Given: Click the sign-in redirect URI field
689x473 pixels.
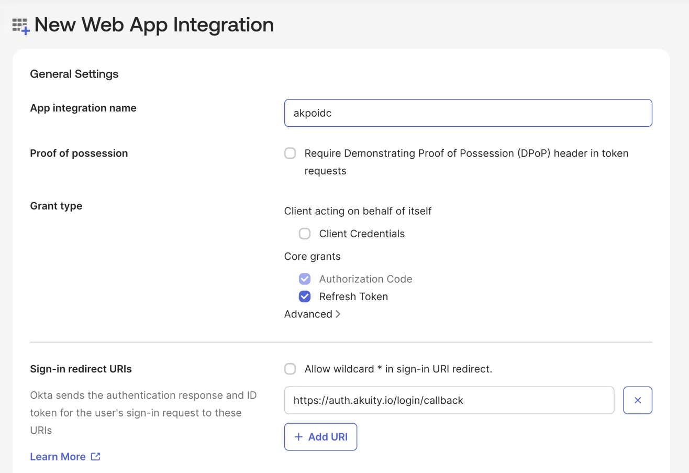Looking at the screenshot, I should (449, 400).
